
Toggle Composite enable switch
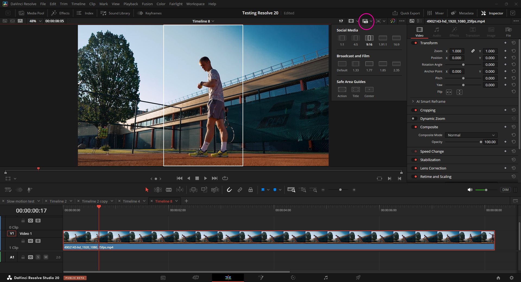click(414, 127)
